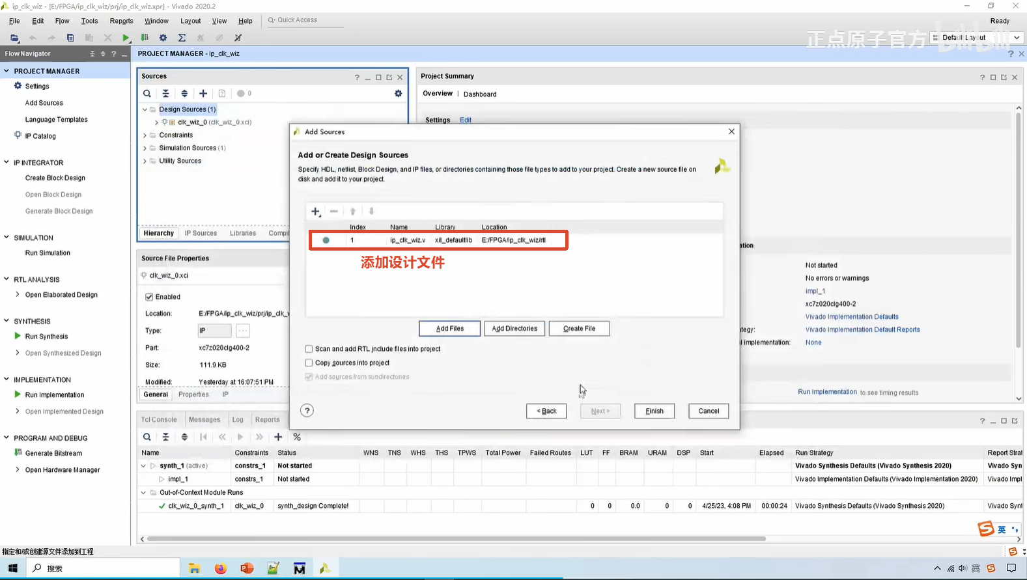Expand all in Sources panel
The height and width of the screenshot is (580, 1027).
184,94
